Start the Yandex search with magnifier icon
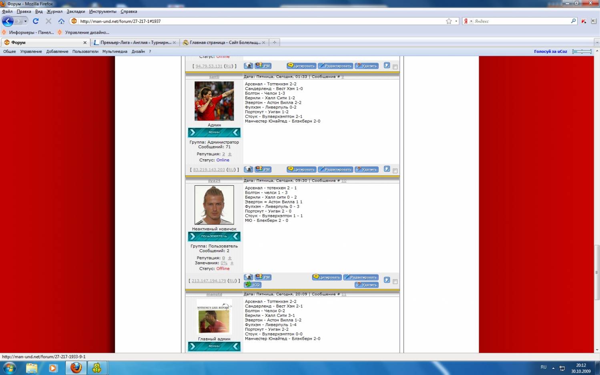600x375 pixels. [x=573, y=21]
